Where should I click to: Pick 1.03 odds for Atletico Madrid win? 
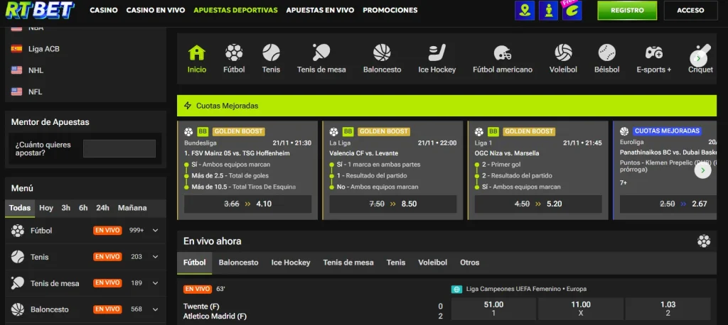[668, 309]
